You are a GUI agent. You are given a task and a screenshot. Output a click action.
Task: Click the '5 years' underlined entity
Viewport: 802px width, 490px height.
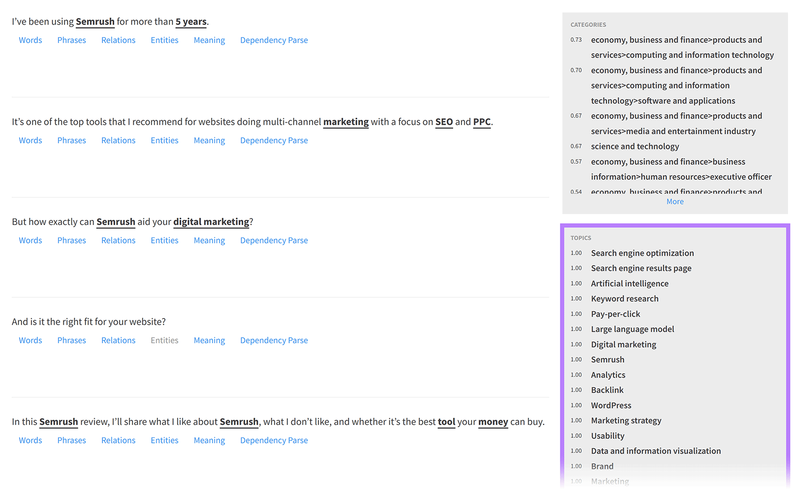point(190,22)
